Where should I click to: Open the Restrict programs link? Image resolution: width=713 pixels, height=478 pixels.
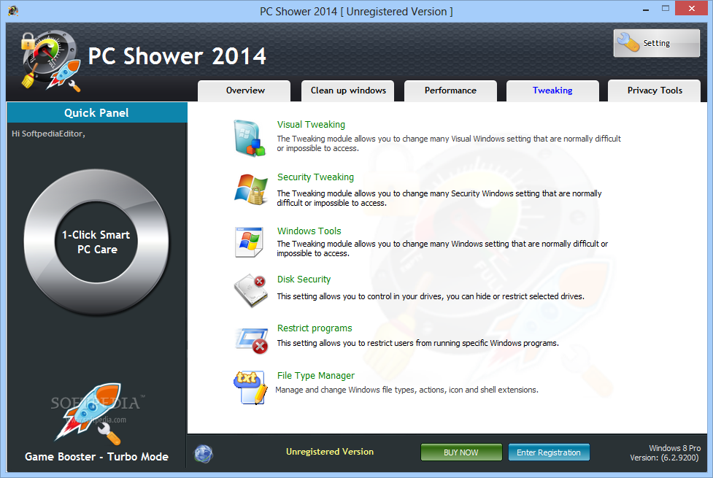pos(315,328)
